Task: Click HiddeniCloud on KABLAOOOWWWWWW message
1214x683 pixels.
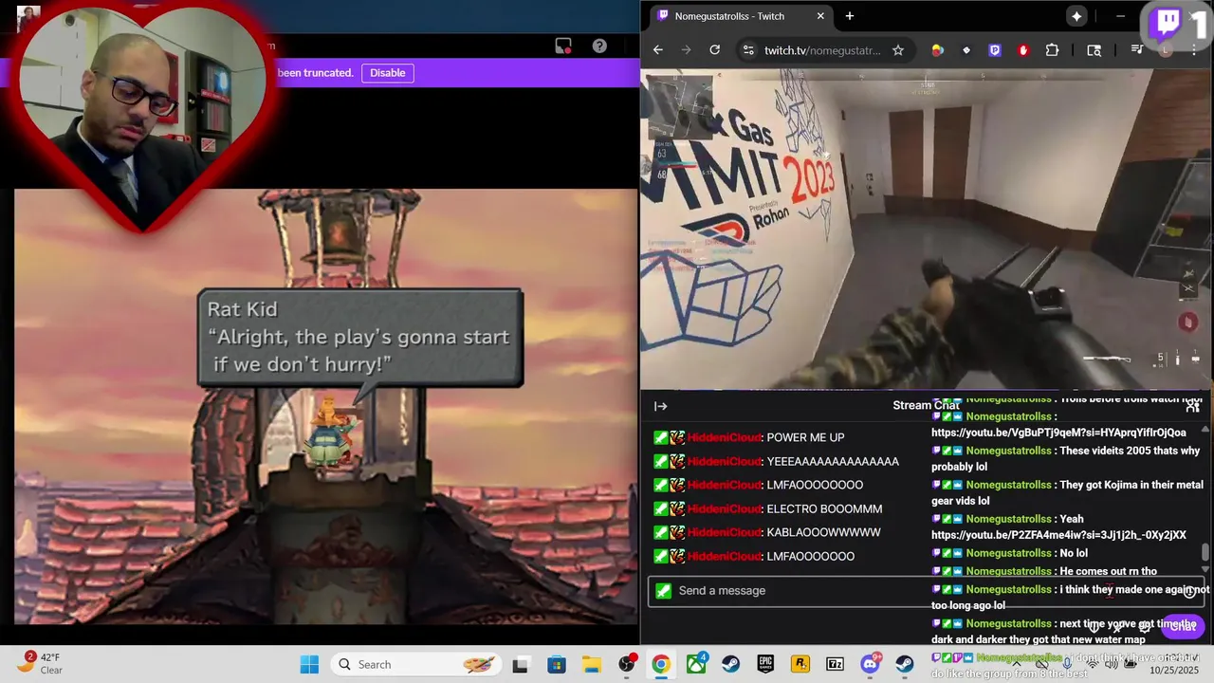Action: [725, 532]
